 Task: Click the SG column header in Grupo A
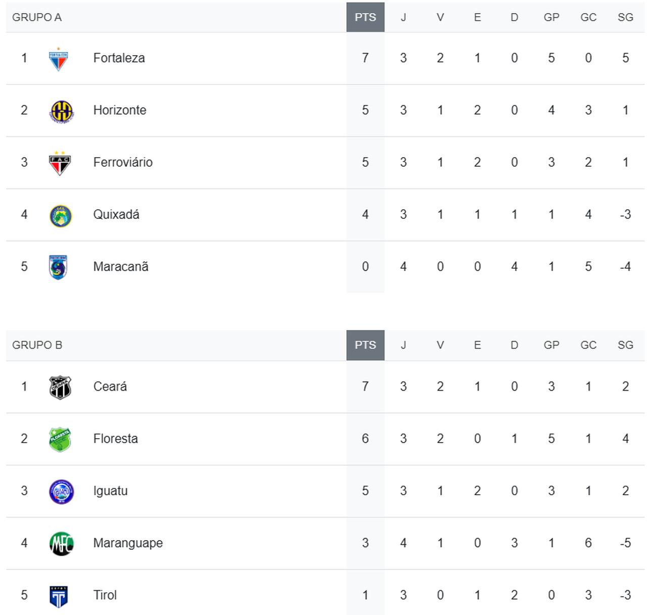pos(625,17)
